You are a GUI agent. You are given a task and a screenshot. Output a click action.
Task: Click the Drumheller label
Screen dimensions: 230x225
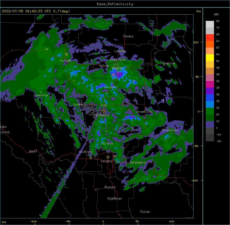(170, 130)
